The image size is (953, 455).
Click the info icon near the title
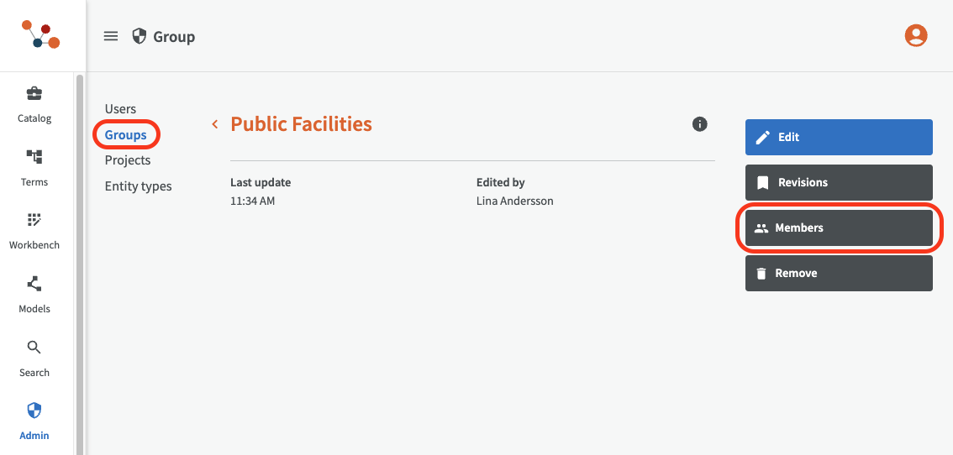pyautogui.click(x=699, y=124)
